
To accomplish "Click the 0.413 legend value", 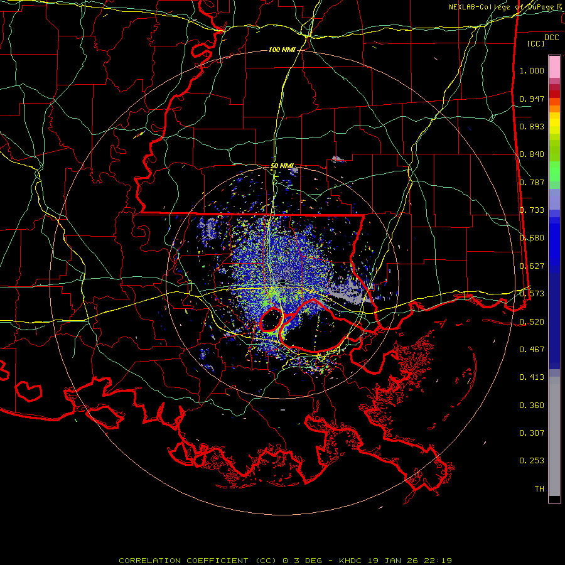I will coord(532,377).
